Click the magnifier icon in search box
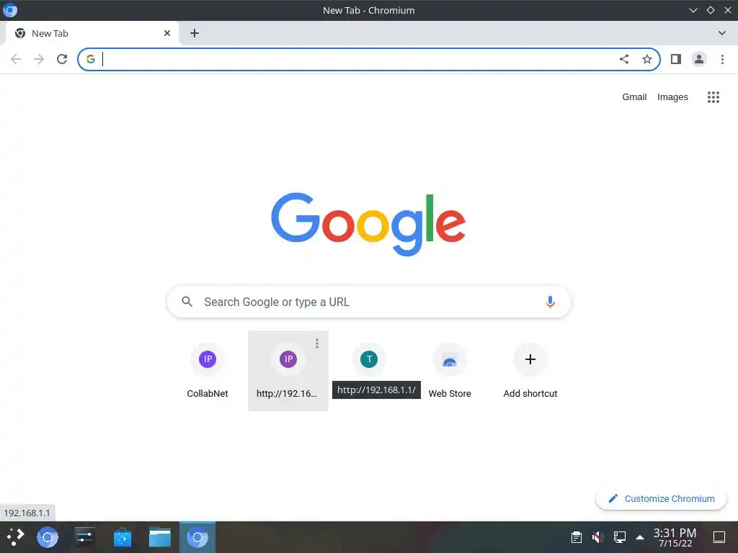Image resolution: width=738 pixels, height=553 pixels. 187,302
